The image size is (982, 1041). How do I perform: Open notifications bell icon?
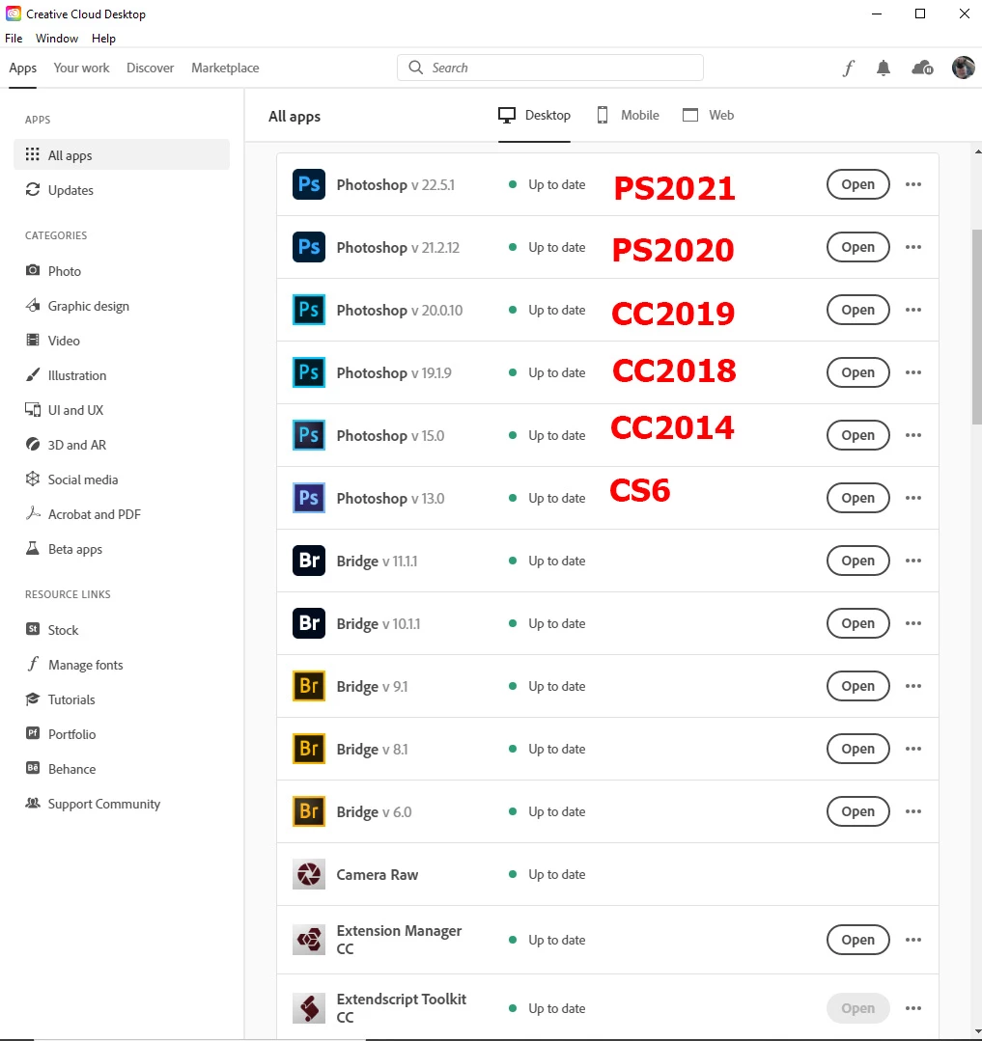click(883, 68)
